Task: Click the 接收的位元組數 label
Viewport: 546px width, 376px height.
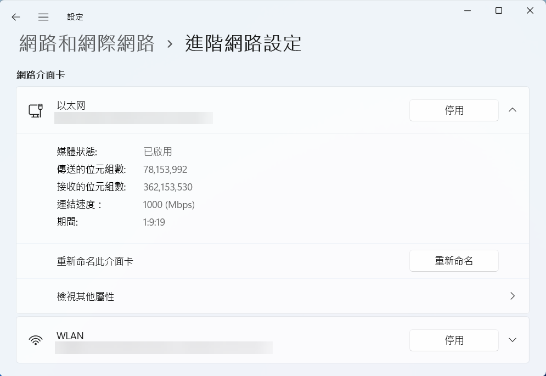Action: [x=91, y=187]
